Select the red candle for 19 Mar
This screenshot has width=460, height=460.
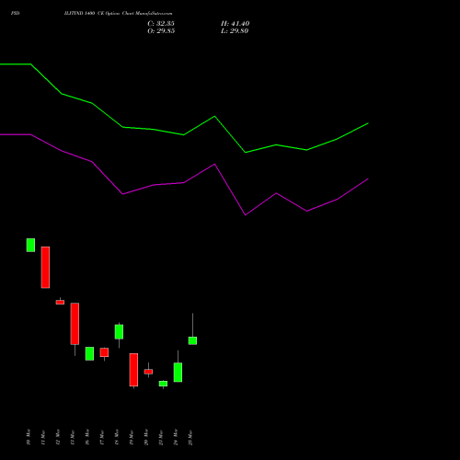point(133,370)
